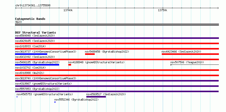Select the small blue mark of nsv5552346
Viewport: 226px width, 112px height.
point(55,102)
